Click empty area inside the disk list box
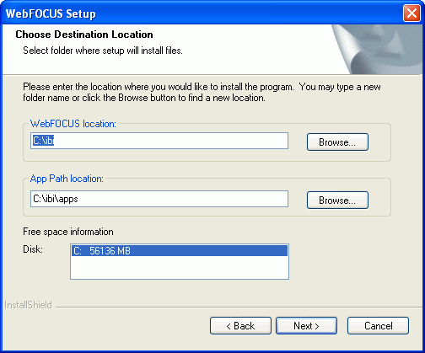The height and width of the screenshot is (353, 425). coord(180,267)
